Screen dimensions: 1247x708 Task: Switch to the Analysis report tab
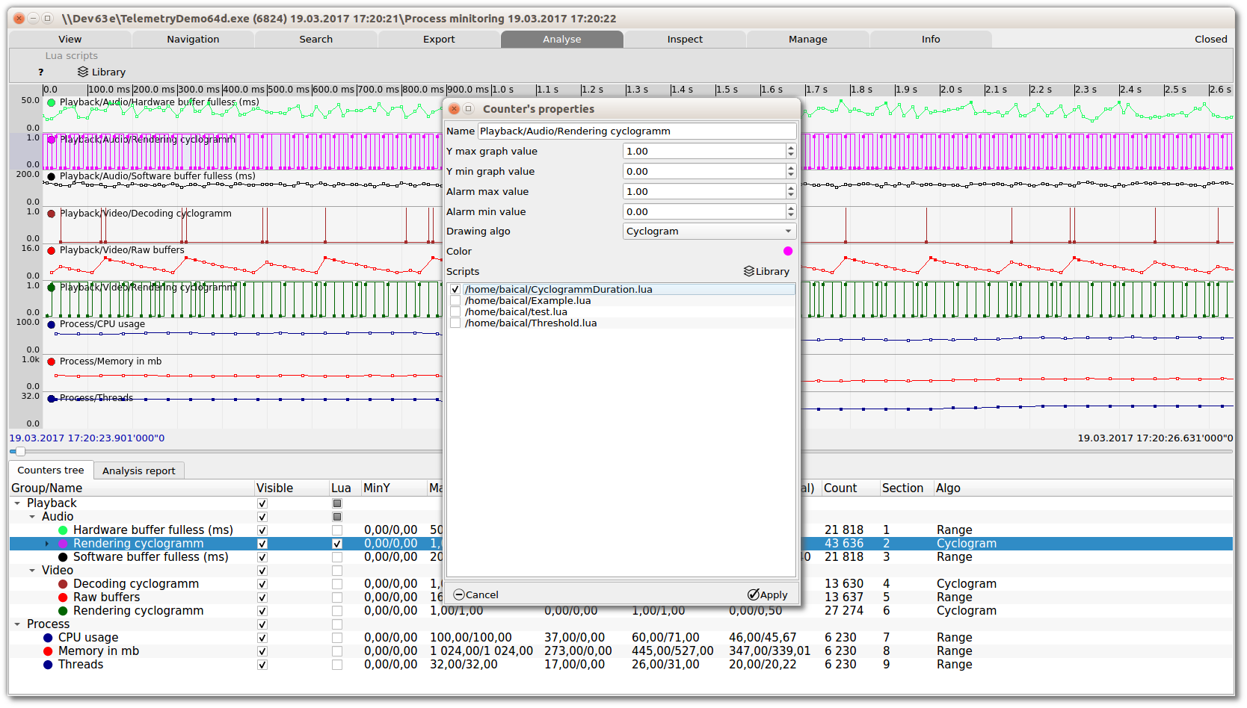point(138,471)
